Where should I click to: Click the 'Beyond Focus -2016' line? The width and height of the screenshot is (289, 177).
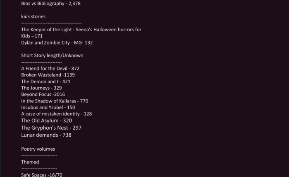click(43, 94)
